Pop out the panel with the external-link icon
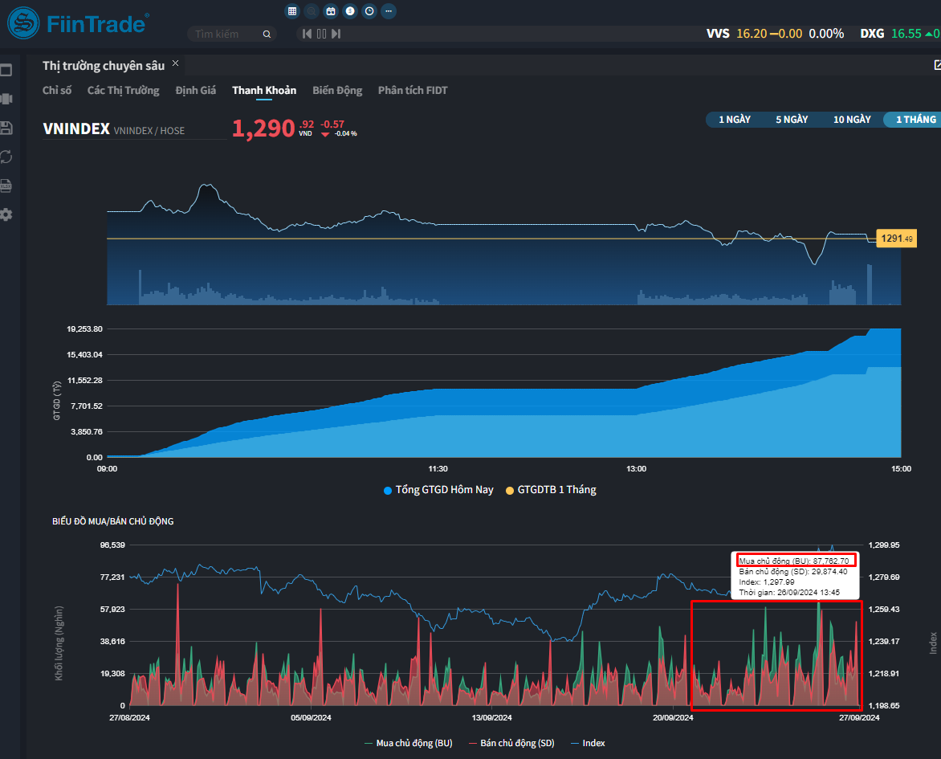This screenshot has width=941, height=759. point(938,65)
